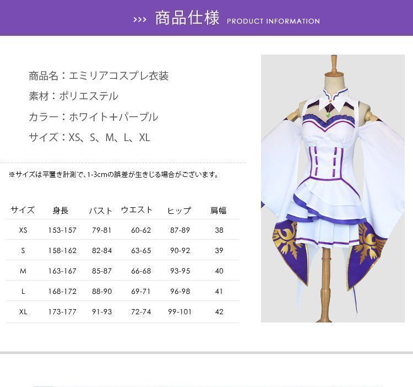Viewport: 413px width, 387px height.
Task: Click the XL size row label
Action: tap(23, 311)
